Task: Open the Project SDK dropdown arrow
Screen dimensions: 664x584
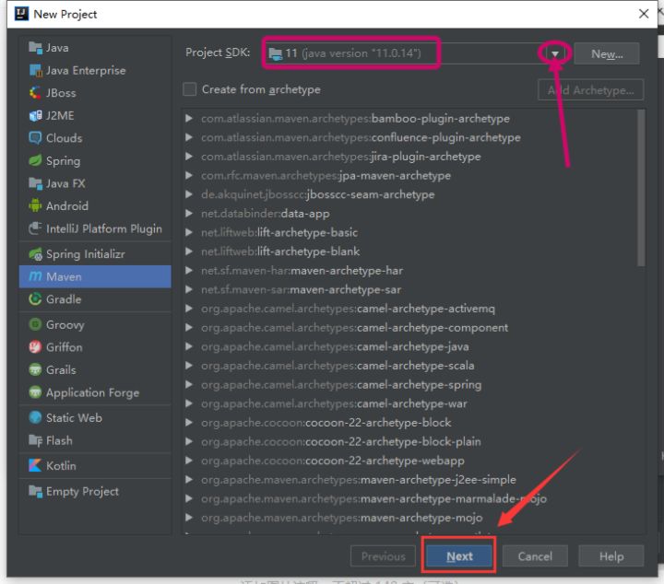Action: pyautogui.click(x=555, y=53)
